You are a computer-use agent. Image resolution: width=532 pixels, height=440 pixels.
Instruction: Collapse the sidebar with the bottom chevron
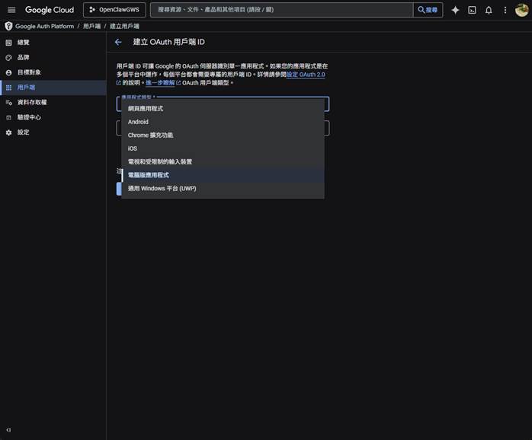(x=8, y=430)
